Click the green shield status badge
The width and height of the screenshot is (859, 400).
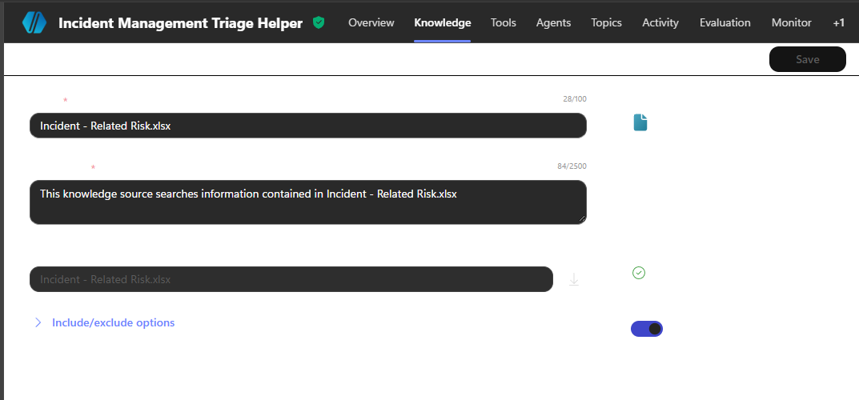[x=319, y=22]
